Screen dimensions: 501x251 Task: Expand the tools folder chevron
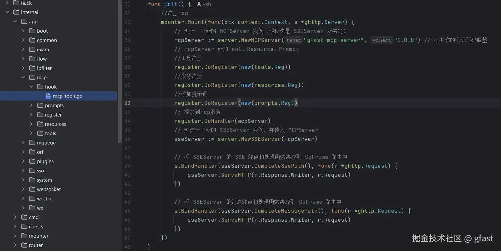point(31,133)
